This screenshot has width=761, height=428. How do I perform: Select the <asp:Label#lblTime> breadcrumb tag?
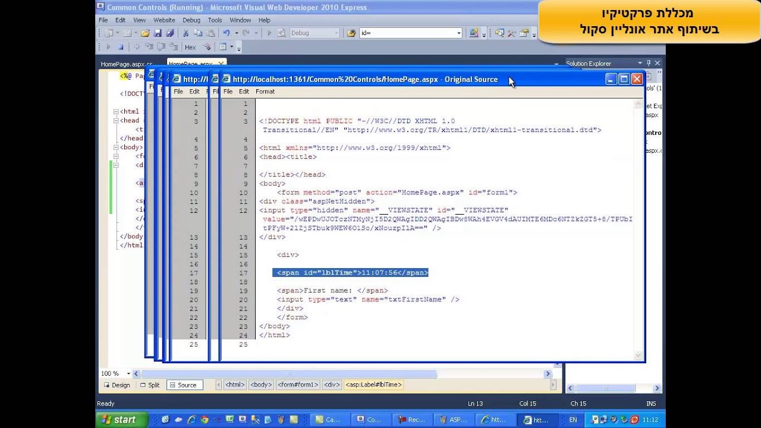(374, 385)
